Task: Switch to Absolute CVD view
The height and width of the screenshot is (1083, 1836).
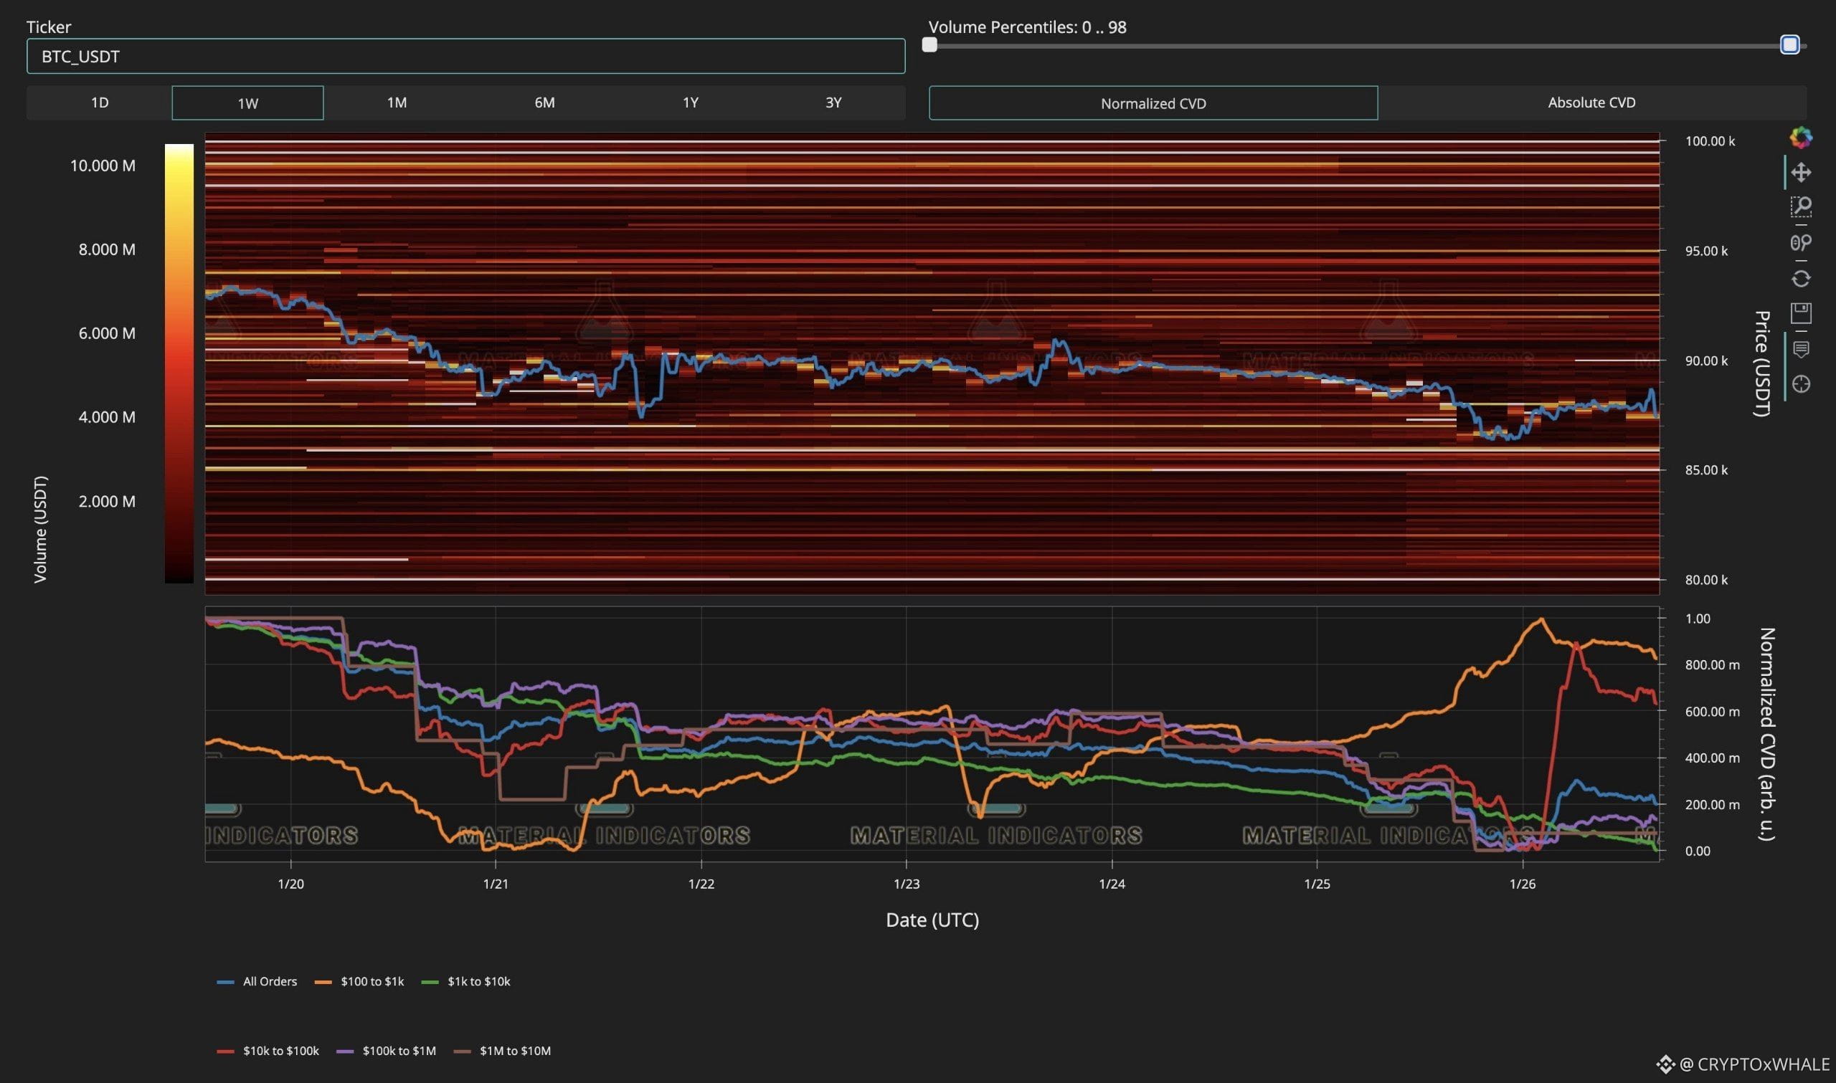Action: [x=1591, y=103]
